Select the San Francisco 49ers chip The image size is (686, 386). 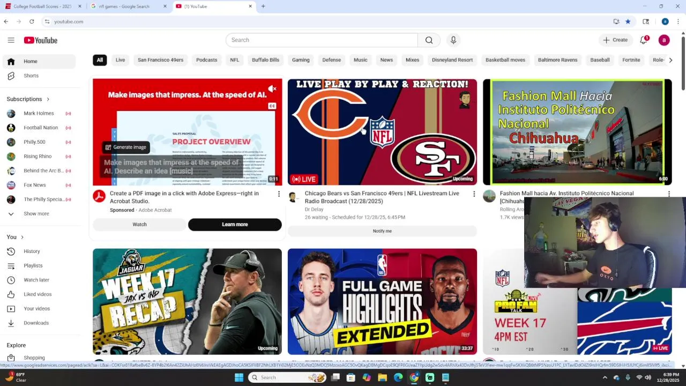[160, 60]
